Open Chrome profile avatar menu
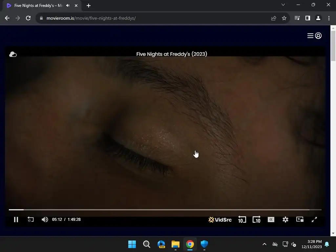336x252 pixels. pos(318,18)
